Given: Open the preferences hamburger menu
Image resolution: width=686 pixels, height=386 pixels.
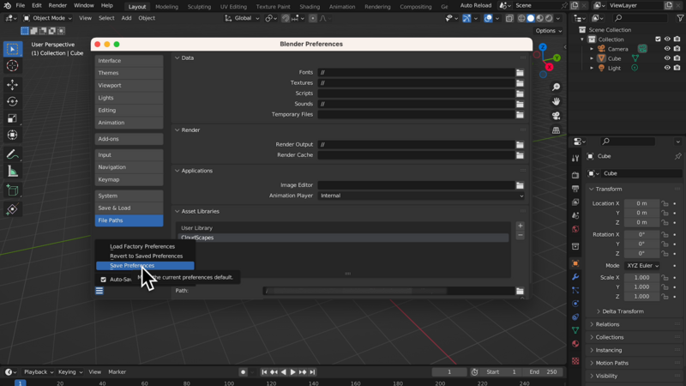Looking at the screenshot, I should pyautogui.click(x=99, y=291).
